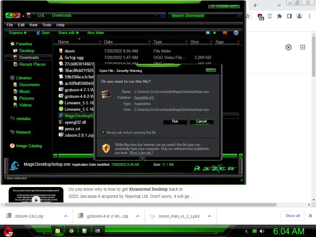Click the Angry Birds start button

click(8, 231)
